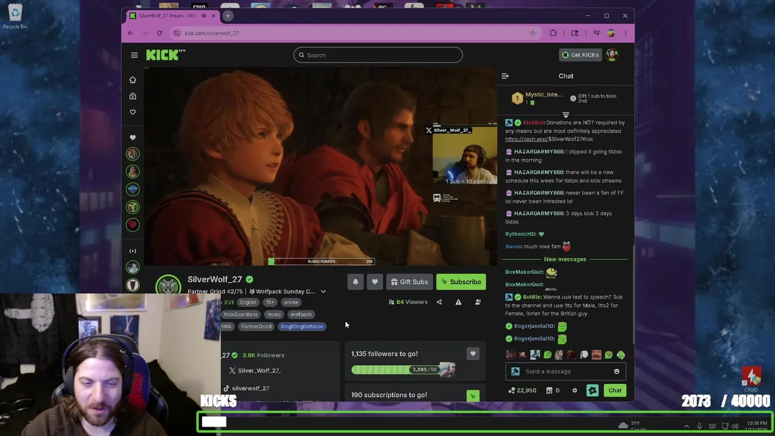Open the cash.app donation link in chat
The height and width of the screenshot is (436, 775).
pyautogui.click(x=549, y=139)
